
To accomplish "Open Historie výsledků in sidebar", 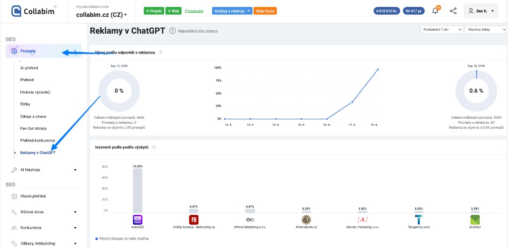I will [x=35, y=92].
